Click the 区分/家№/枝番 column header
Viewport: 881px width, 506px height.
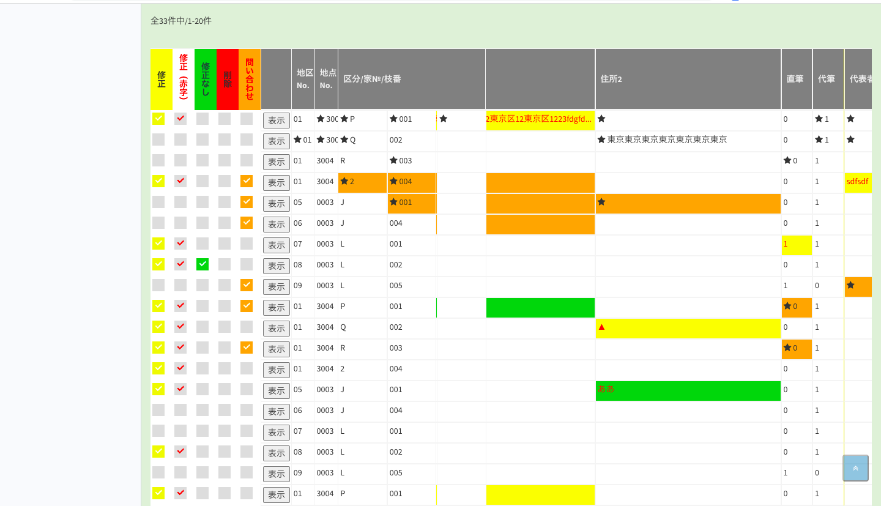(x=412, y=80)
